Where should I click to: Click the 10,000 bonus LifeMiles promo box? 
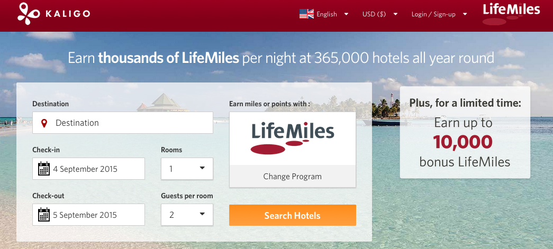(465, 132)
